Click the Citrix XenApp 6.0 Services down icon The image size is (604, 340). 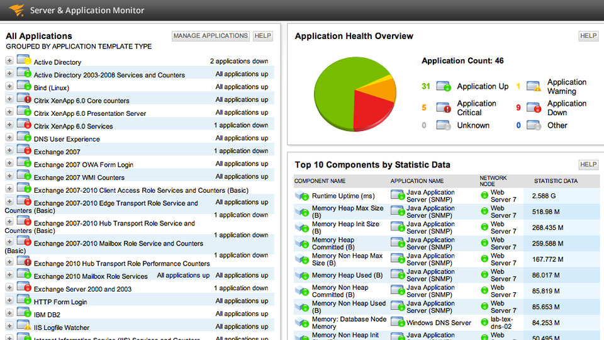pyautogui.click(x=24, y=124)
